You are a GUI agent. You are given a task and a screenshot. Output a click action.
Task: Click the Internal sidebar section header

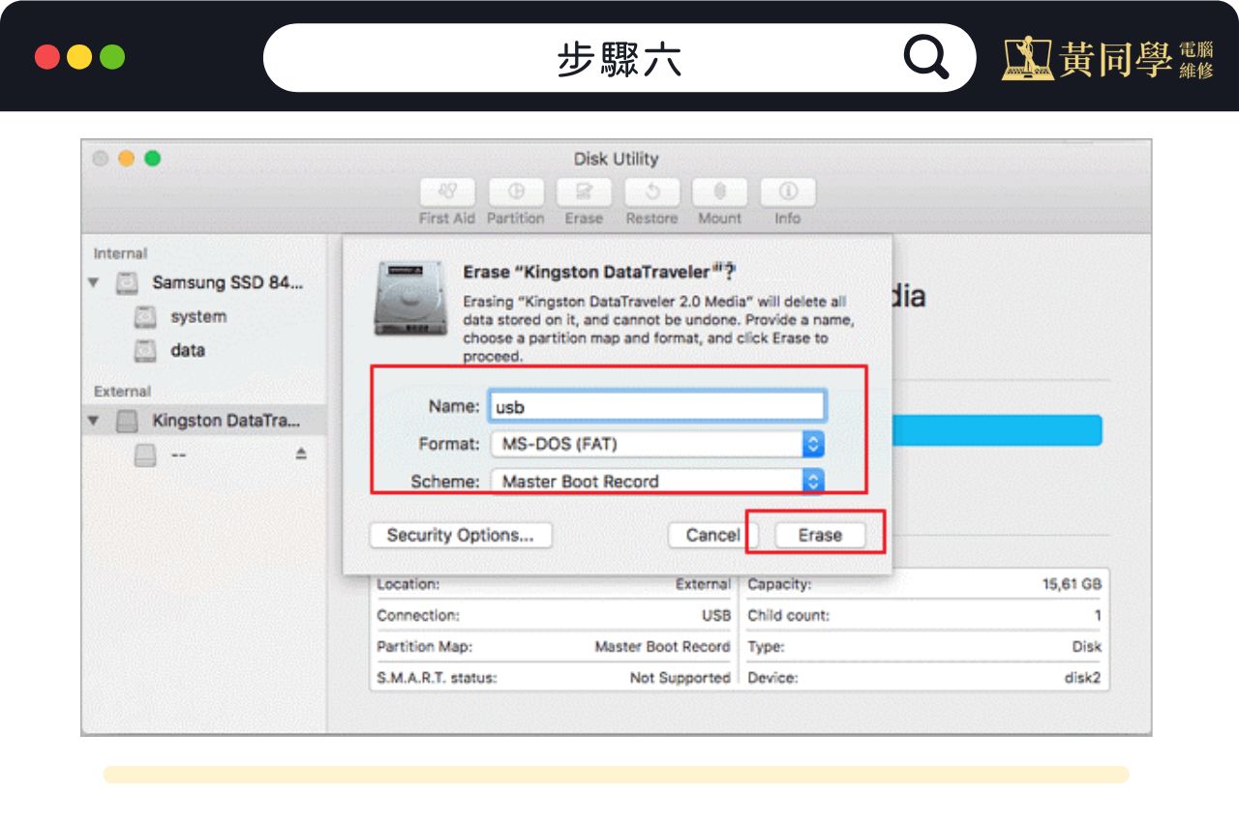121,253
